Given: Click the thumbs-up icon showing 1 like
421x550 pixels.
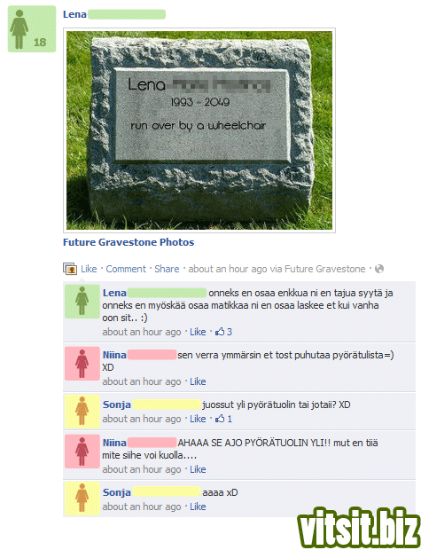Looking at the screenshot, I should click(x=220, y=419).
